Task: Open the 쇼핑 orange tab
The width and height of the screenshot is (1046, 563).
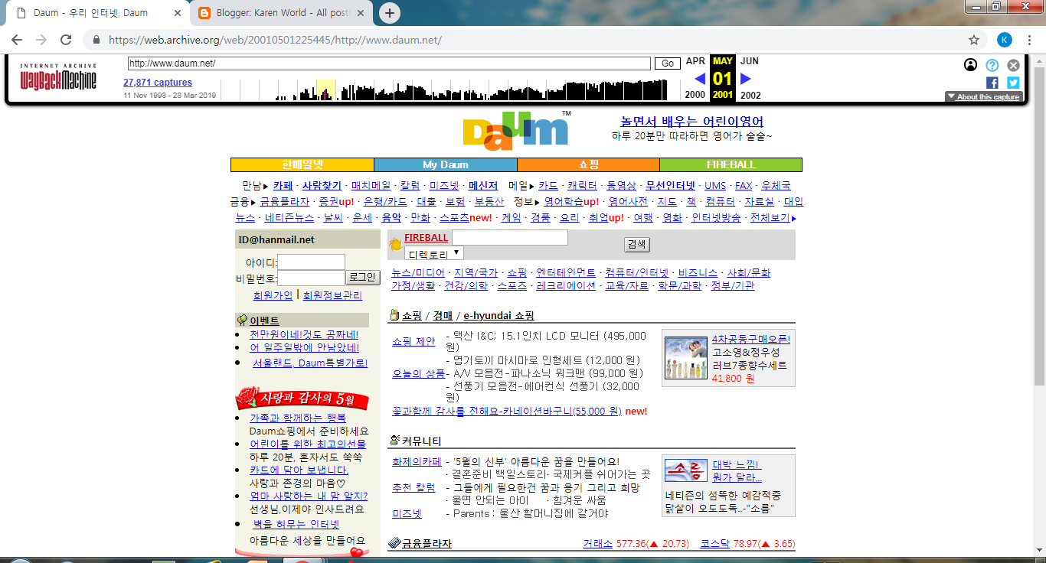Action: (588, 164)
